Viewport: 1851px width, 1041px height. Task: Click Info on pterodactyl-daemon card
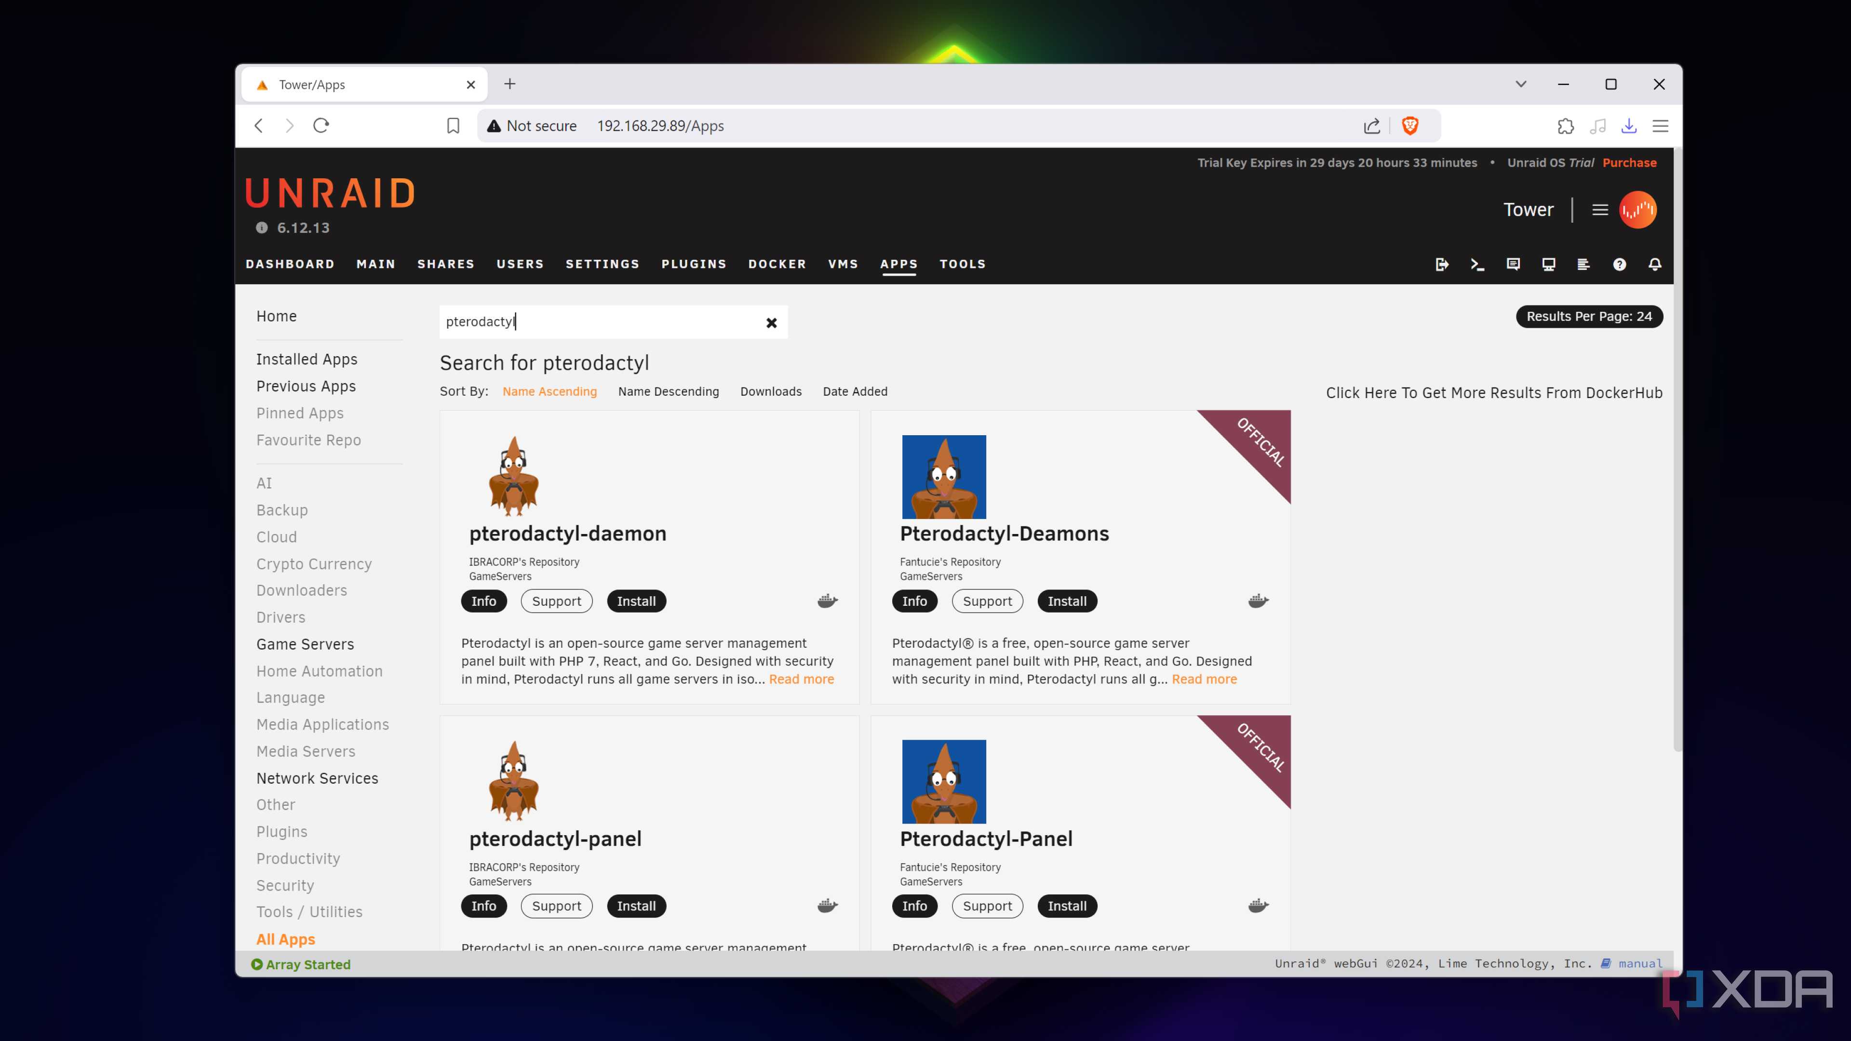483,601
